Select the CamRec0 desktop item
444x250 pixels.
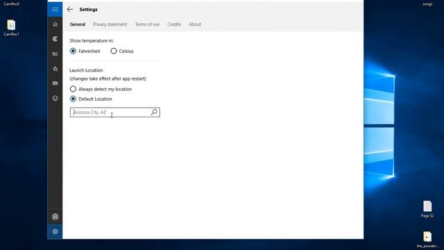(x=11, y=3)
